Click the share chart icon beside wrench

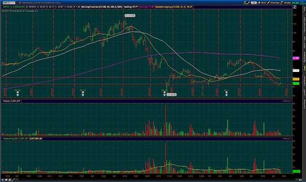pyautogui.click(x=245, y=3)
